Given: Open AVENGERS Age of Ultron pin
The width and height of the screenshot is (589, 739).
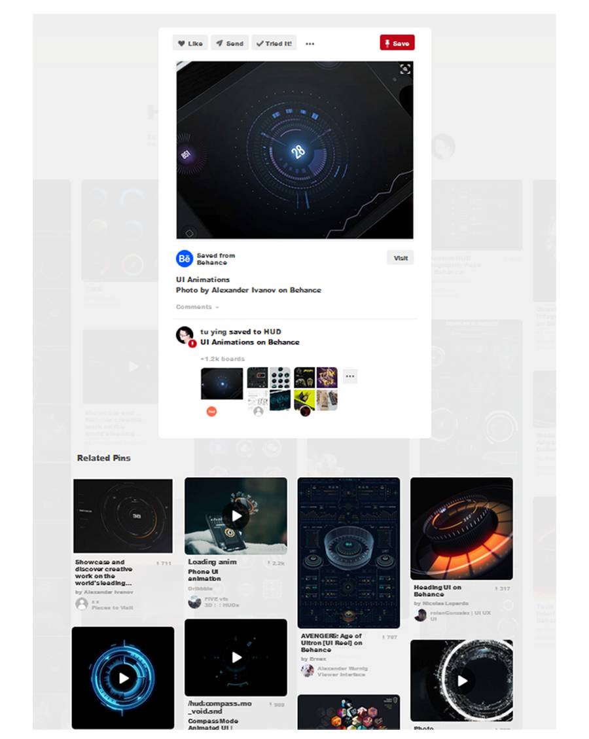Looking at the screenshot, I should coord(331,642).
